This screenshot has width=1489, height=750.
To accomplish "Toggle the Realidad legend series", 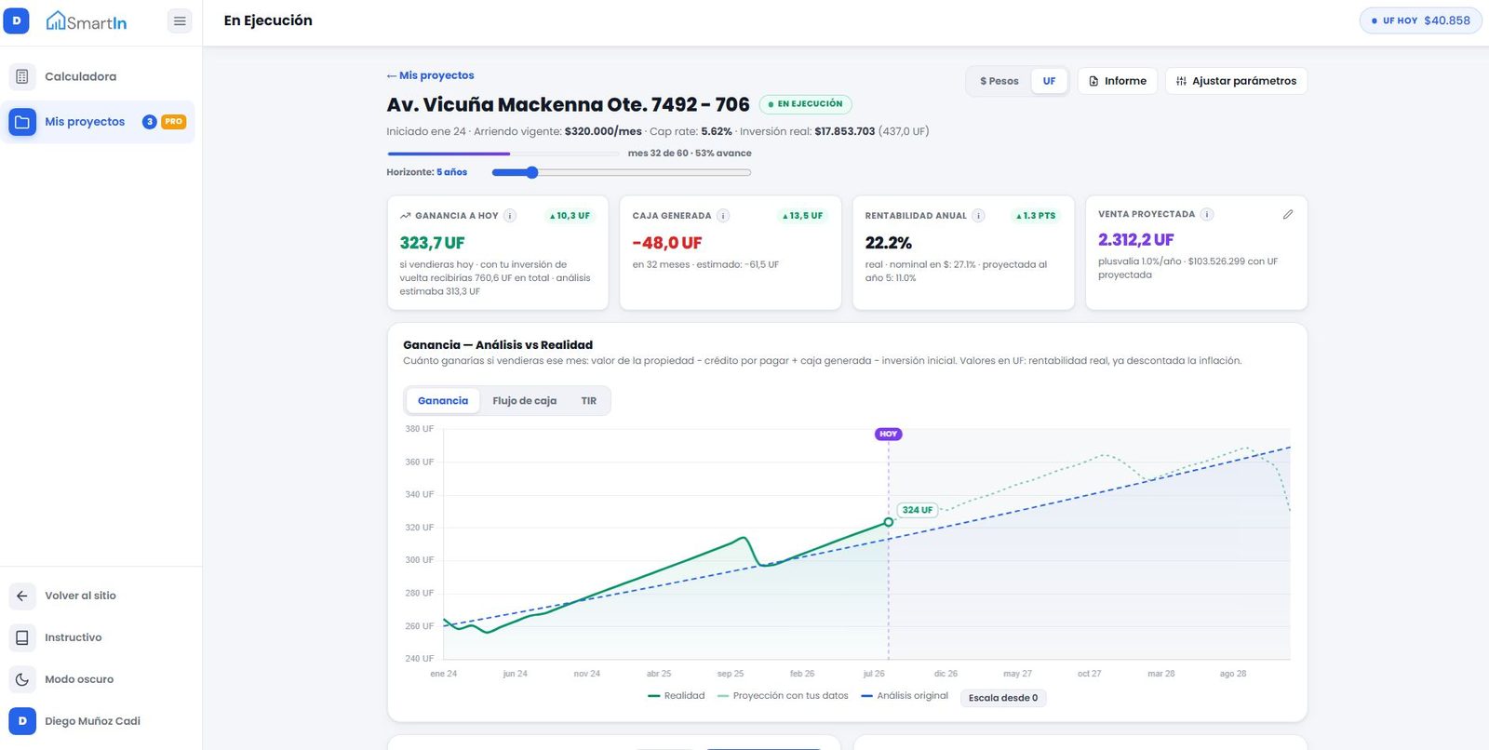I will pos(677,696).
